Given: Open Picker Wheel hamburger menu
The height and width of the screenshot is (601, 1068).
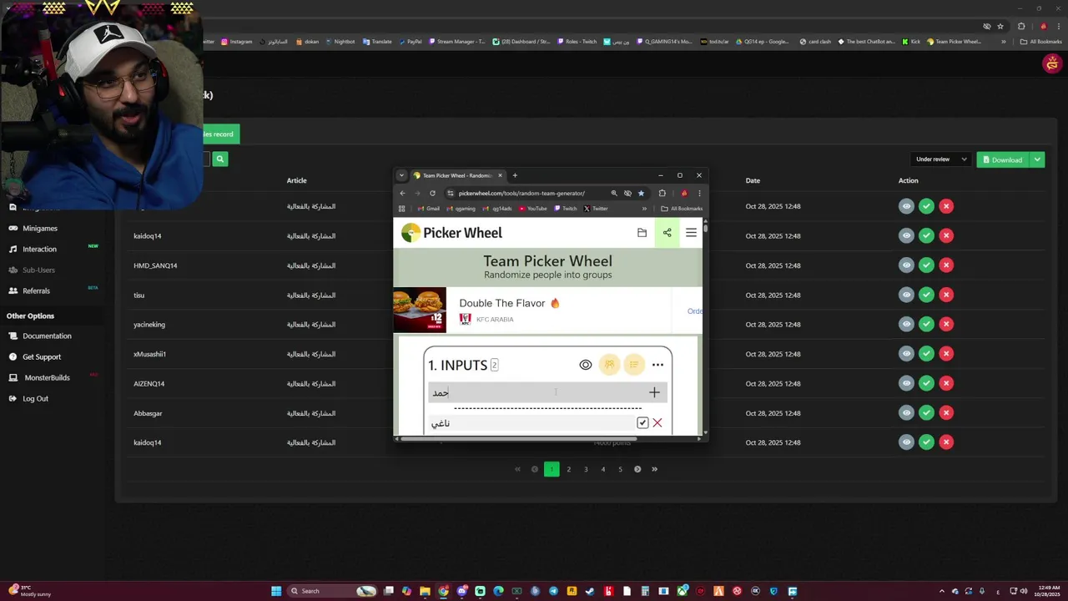Looking at the screenshot, I should tap(691, 233).
